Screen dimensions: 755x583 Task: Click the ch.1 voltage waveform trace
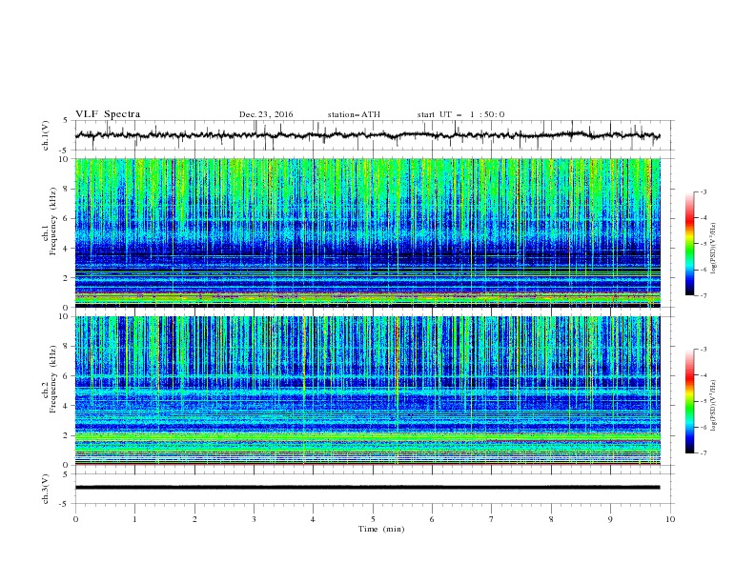pos(367,135)
